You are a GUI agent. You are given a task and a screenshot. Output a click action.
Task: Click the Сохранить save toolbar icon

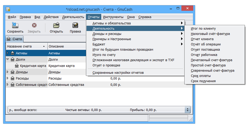coord(15,25)
